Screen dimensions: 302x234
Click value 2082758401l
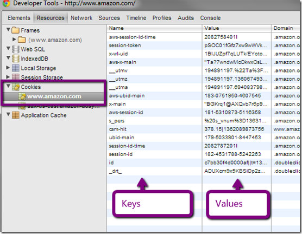(x=221, y=37)
